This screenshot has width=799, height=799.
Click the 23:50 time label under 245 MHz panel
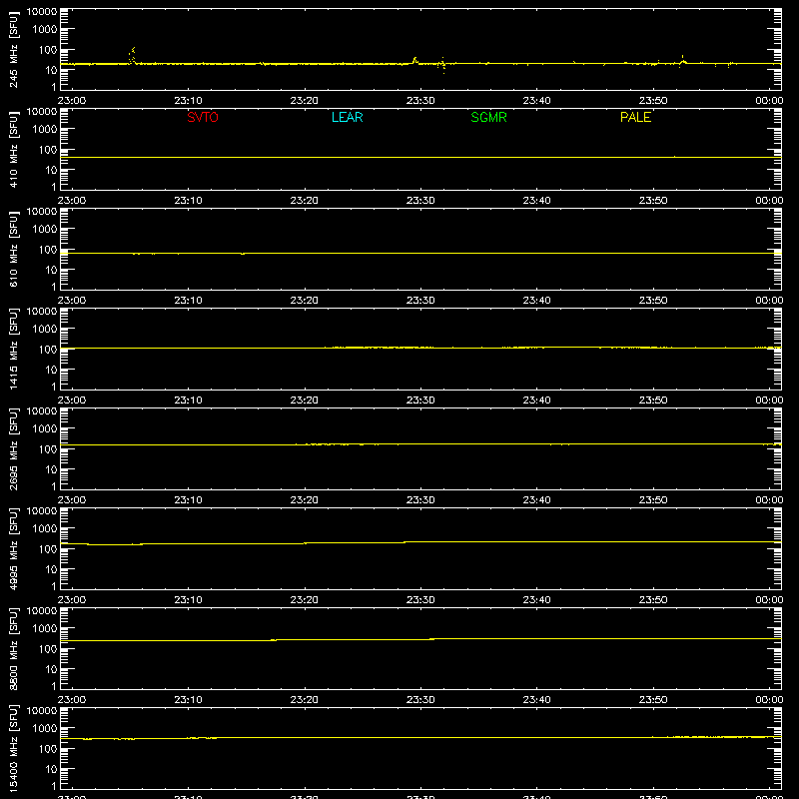click(653, 101)
